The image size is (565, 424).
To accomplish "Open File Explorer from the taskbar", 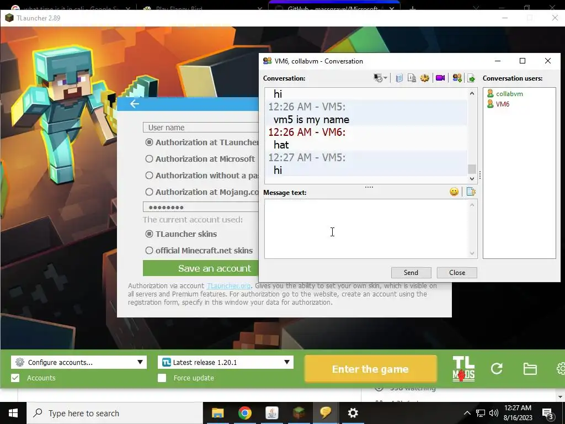I will click(217, 413).
